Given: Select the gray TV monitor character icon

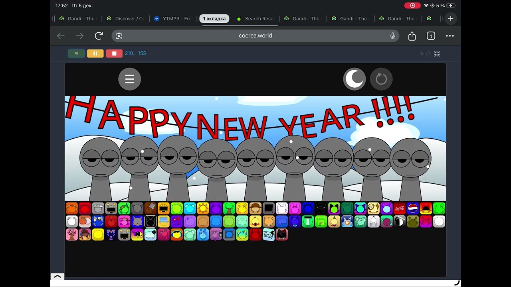Looking at the screenshot, I should pos(269,208).
